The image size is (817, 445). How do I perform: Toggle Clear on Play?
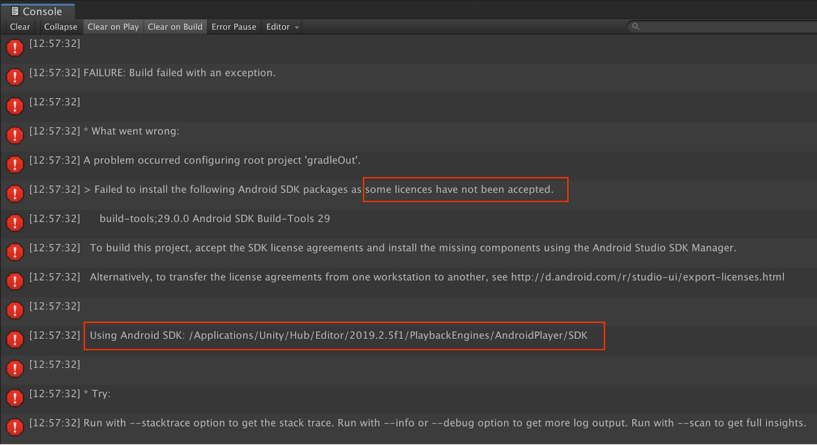click(113, 27)
